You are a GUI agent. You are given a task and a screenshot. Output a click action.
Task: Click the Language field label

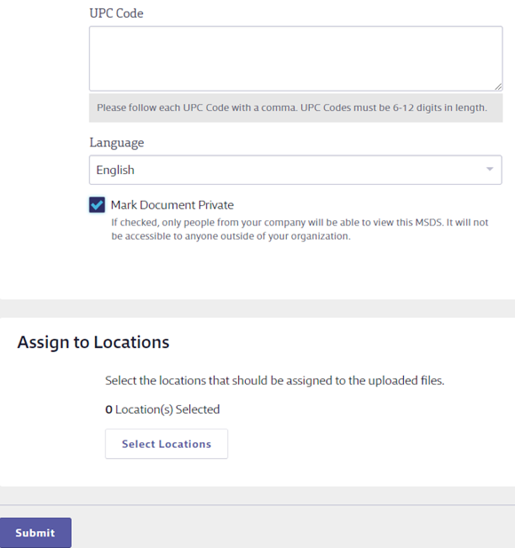click(x=116, y=143)
